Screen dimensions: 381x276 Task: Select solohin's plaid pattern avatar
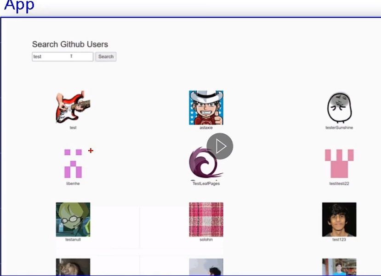[206, 220]
